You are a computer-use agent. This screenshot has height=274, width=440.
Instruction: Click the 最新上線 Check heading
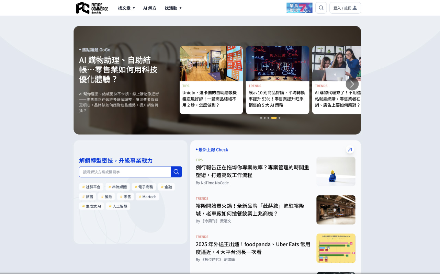(x=212, y=150)
